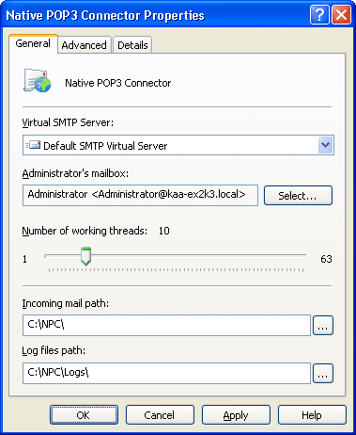356x435 pixels.
Task: Click the Native POP3 Connector globe icon
Action: [38, 81]
